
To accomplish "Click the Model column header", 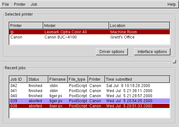I will [x=76, y=26].
